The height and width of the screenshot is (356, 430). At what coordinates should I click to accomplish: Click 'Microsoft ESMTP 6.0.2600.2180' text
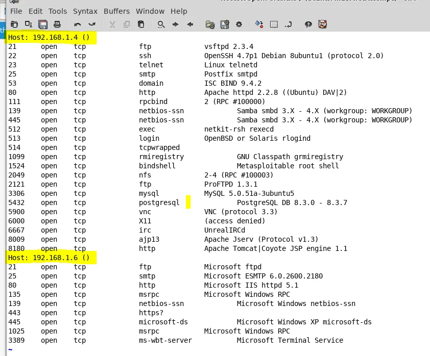tap(264, 276)
